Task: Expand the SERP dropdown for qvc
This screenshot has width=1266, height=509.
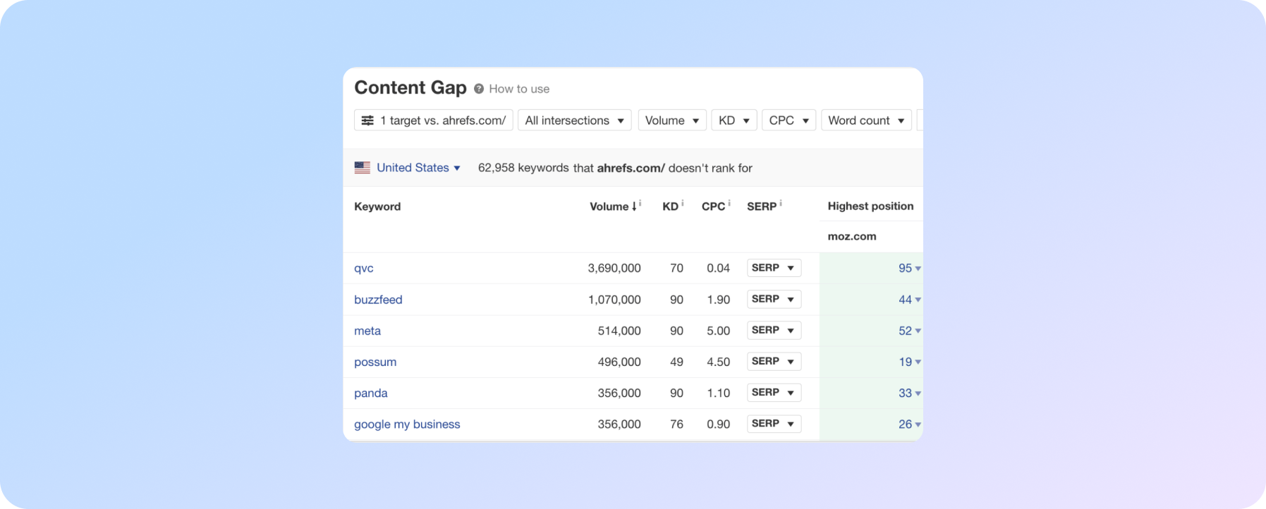Action: pyautogui.click(x=774, y=268)
